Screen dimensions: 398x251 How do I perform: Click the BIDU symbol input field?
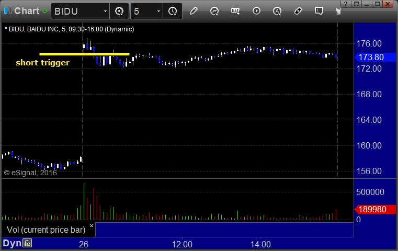(x=77, y=11)
